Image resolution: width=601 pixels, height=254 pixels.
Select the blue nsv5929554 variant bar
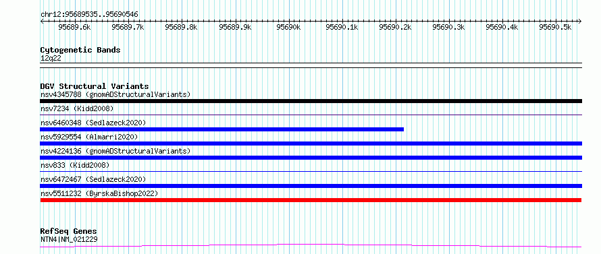pos(311,144)
